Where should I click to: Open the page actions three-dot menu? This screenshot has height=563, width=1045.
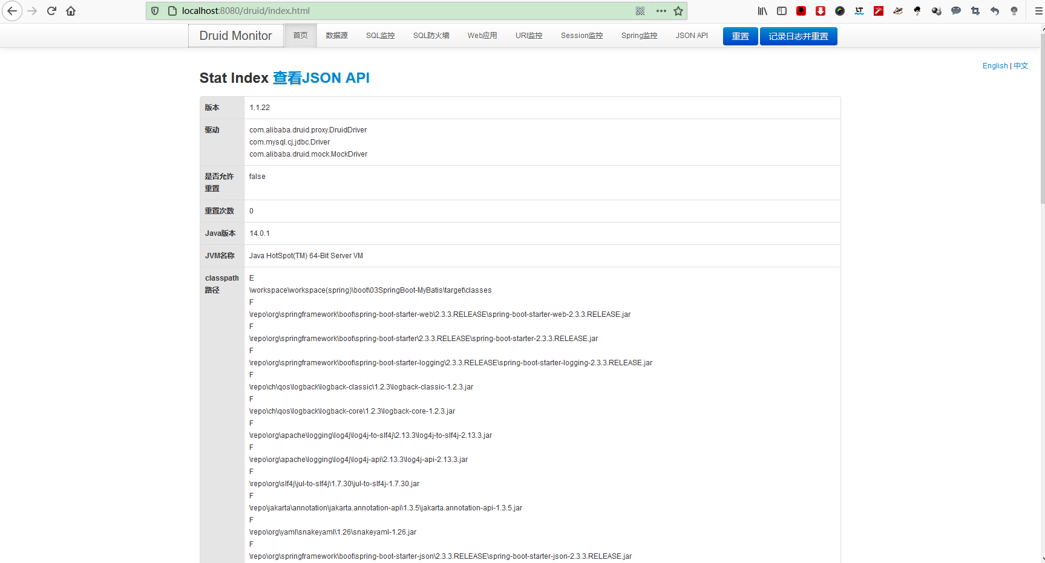pyautogui.click(x=661, y=11)
